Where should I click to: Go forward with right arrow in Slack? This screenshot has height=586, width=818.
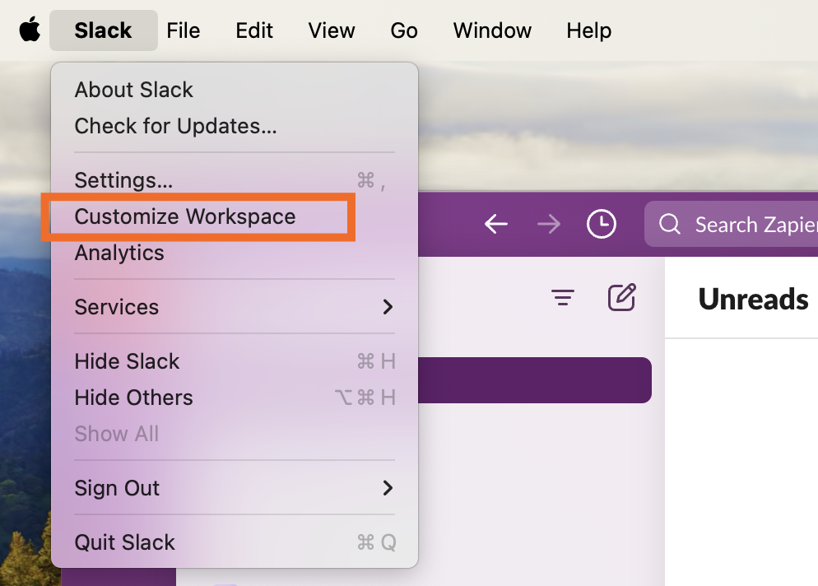[549, 225]
